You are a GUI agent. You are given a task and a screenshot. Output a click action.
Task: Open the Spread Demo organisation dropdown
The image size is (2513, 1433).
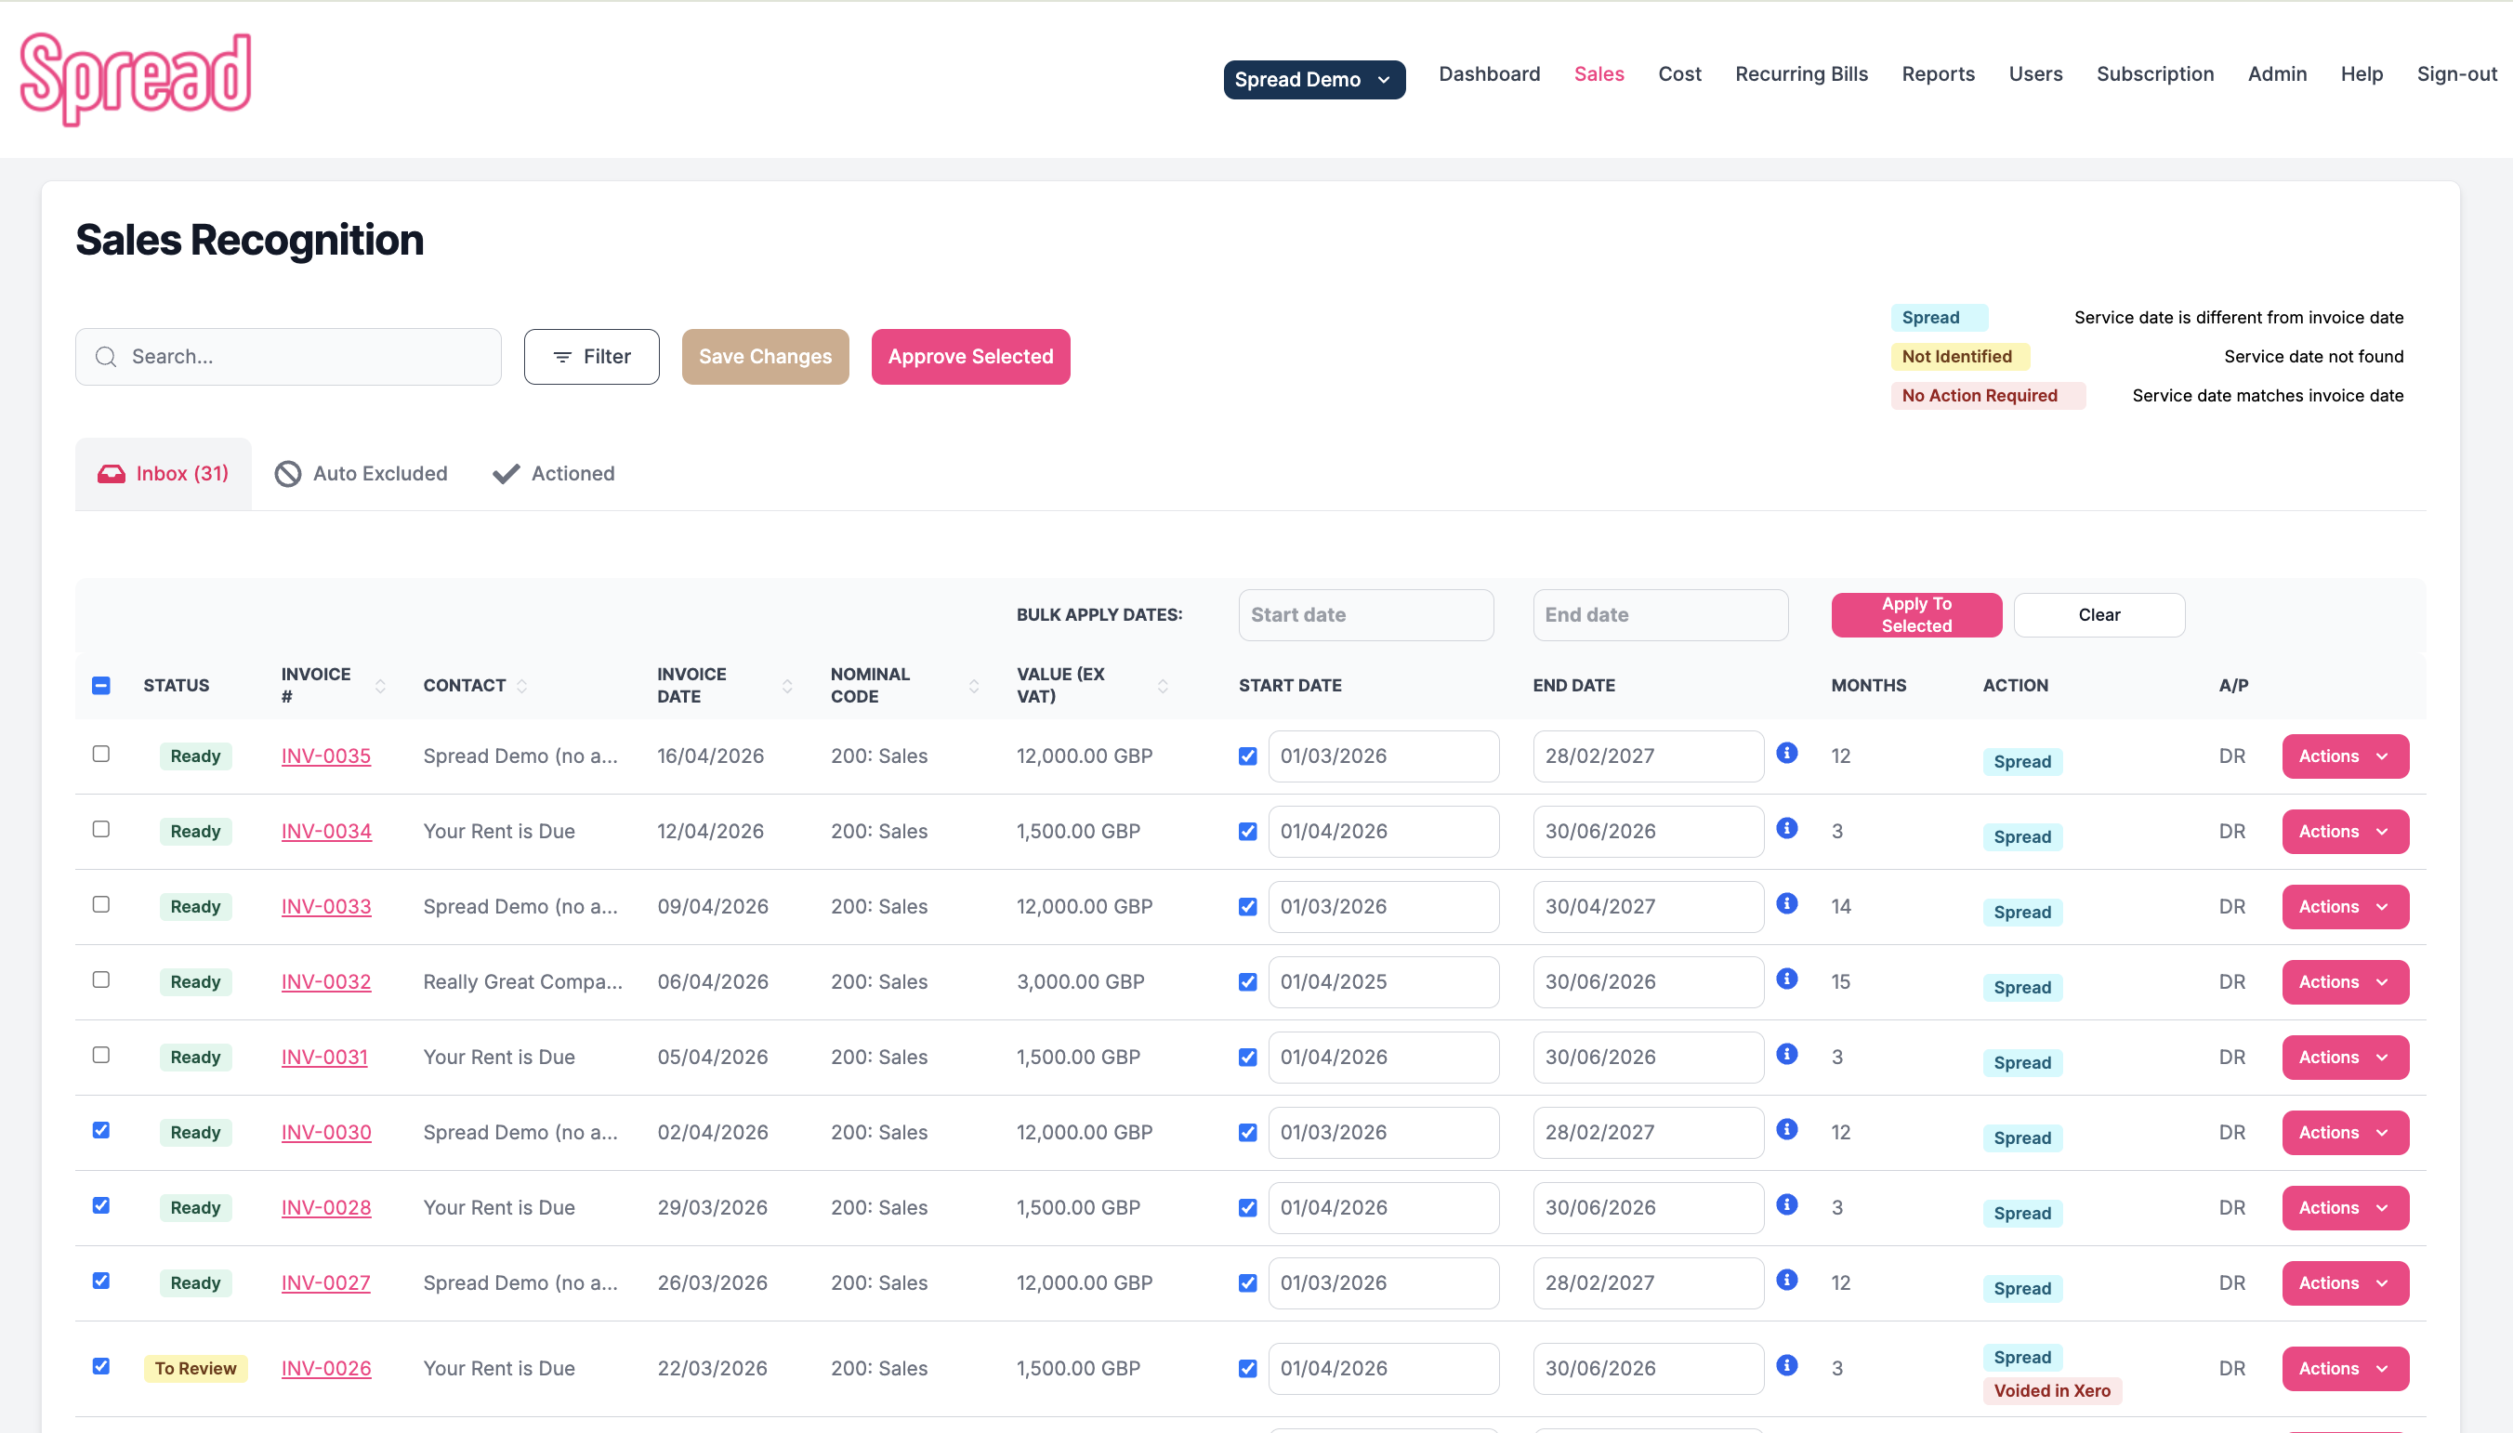(x=1313, y=80)
